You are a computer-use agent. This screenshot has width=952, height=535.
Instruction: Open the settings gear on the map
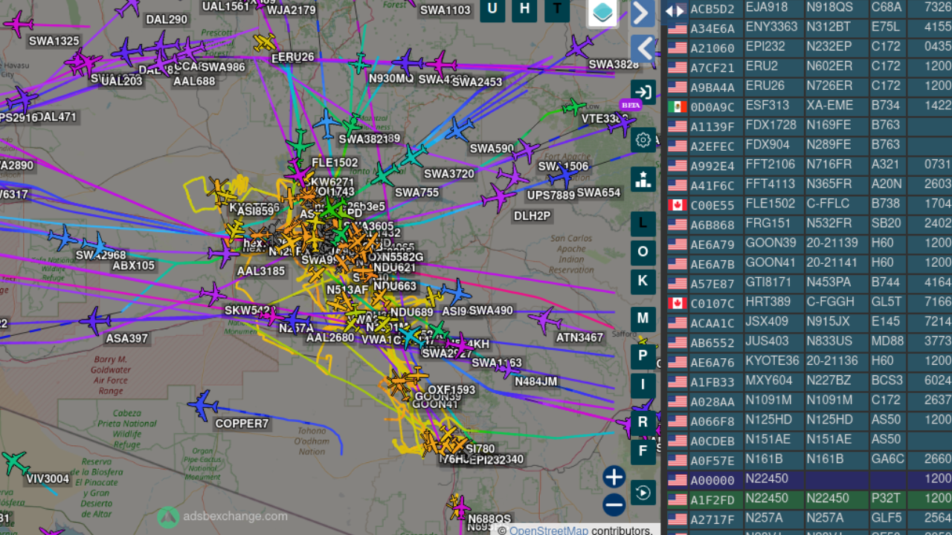[643, 139]
